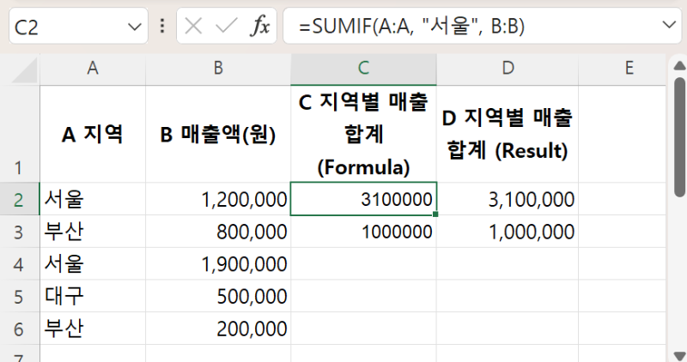This screenshot has width=687, height=362.
Task: Click the 'B 매출액(원)' header cell
Action: click(218, 134)
